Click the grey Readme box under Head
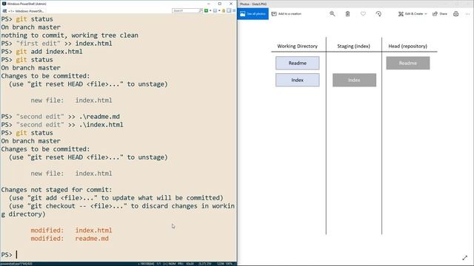Image resolution: width=474 pixels, height=266 pixels. pyautogui.click(x=408, y=63)
